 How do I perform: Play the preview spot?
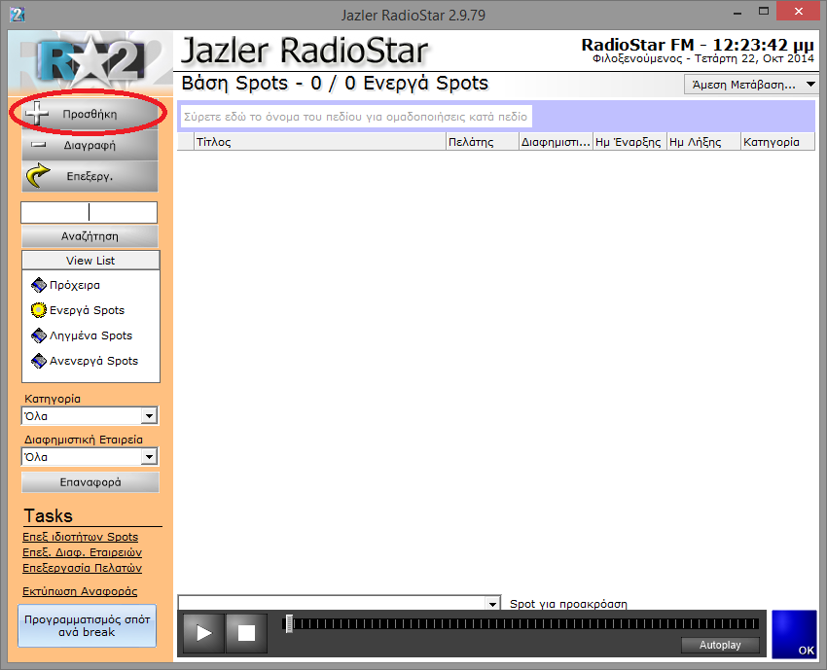pyautogui.click(x=203, y=633)
